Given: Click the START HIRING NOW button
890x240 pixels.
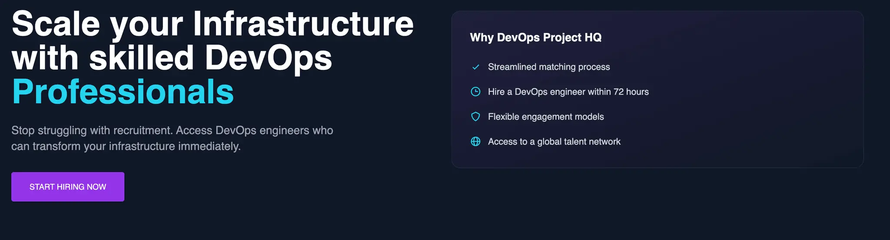Looking at the screenshot, I should 68,187.
